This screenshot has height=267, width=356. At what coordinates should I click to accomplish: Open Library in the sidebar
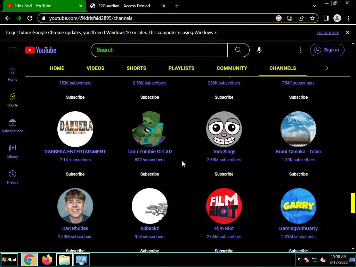point(13,152)
